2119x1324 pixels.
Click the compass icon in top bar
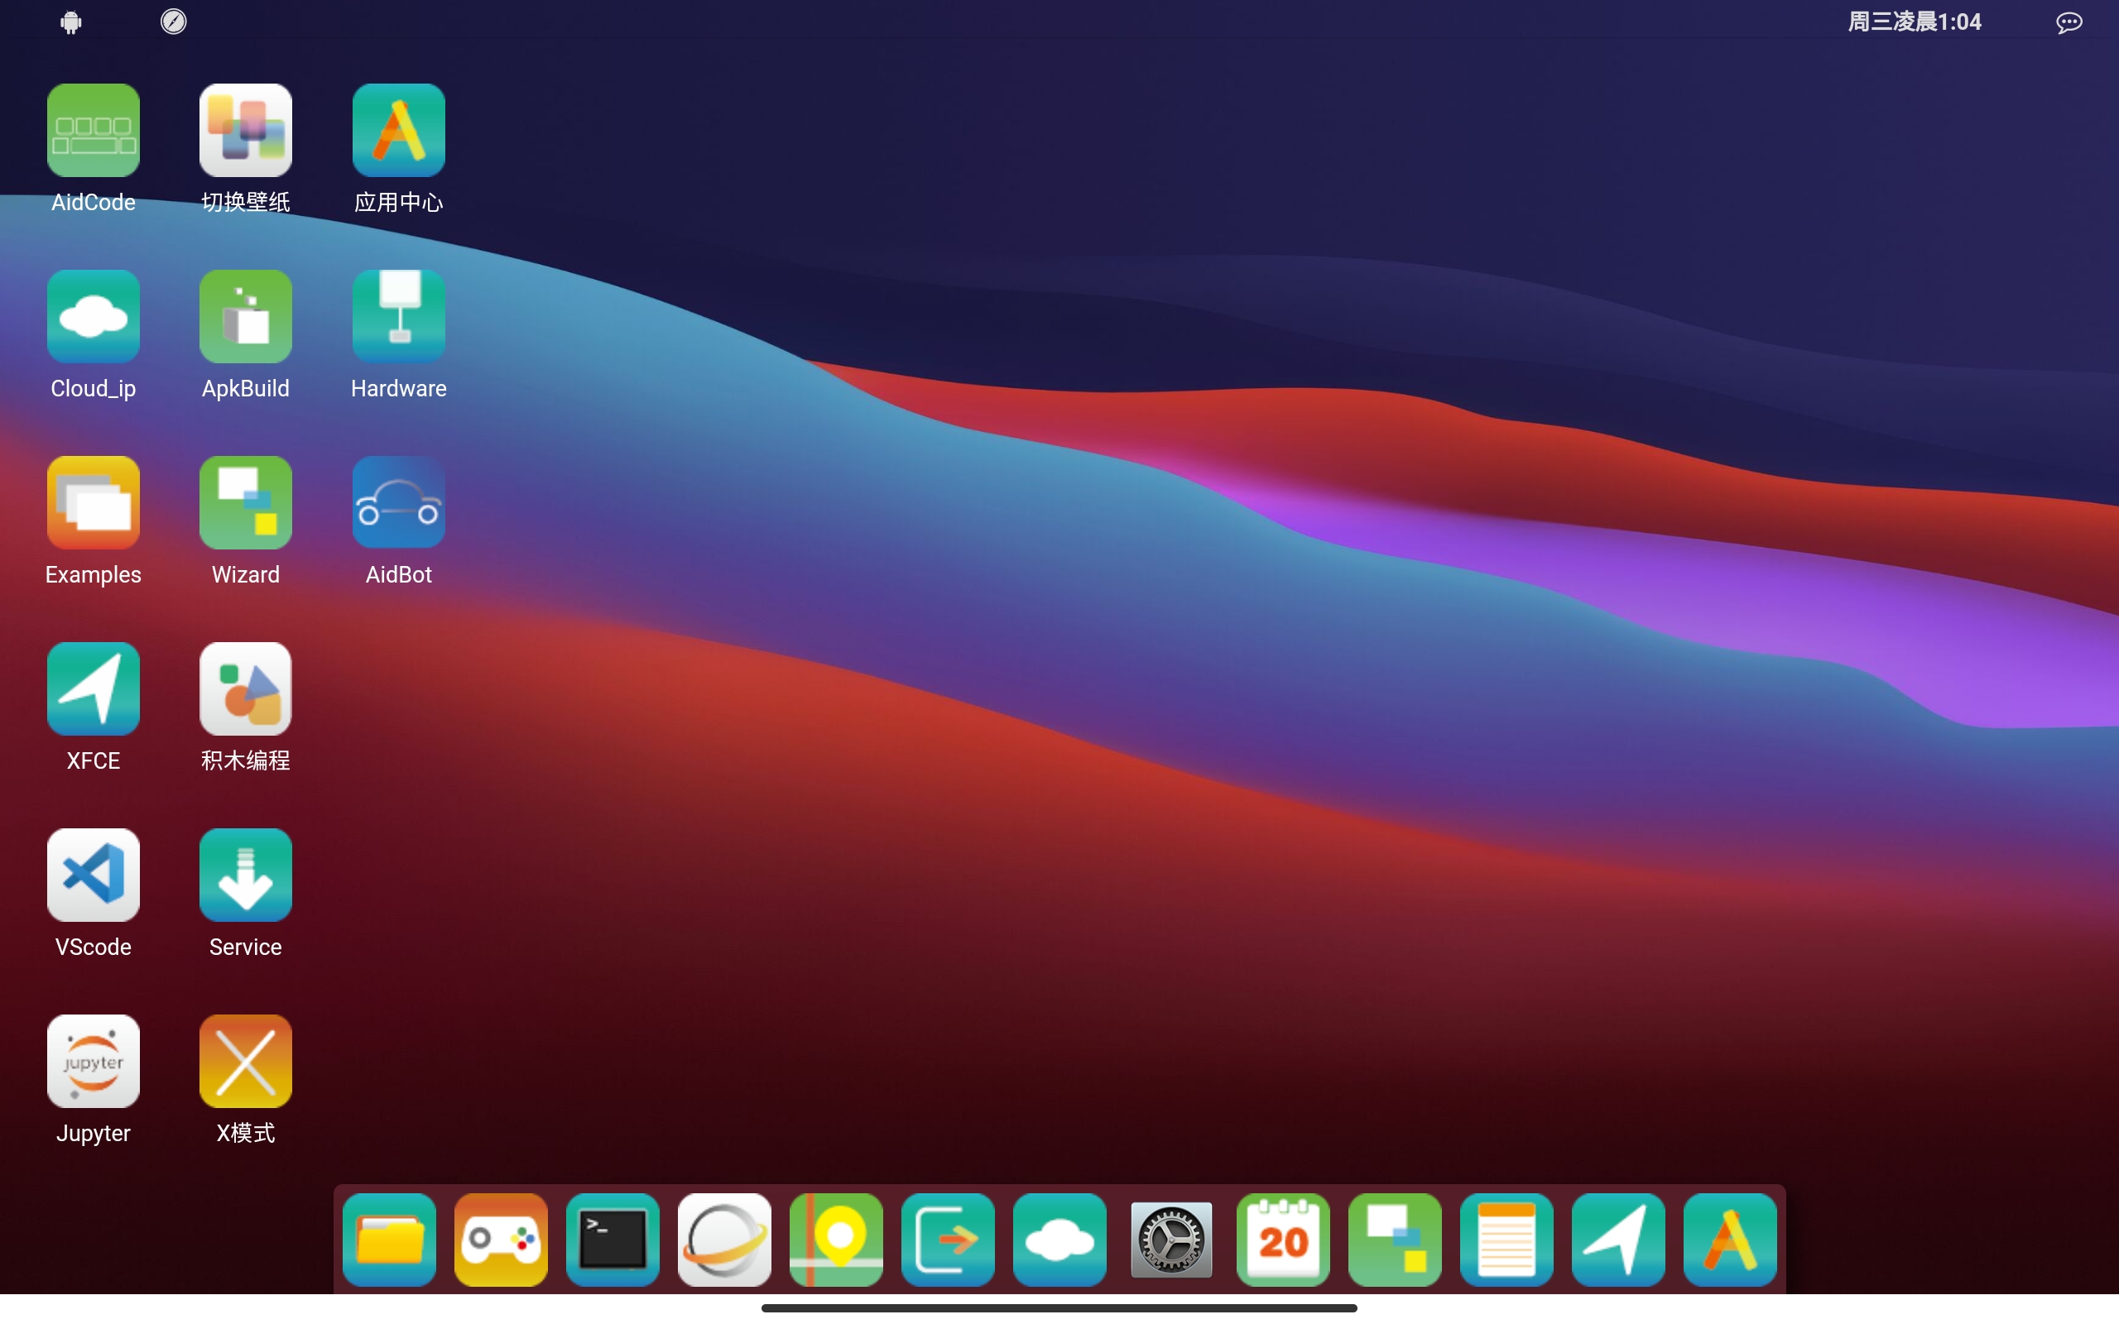(x=173, y=22)
